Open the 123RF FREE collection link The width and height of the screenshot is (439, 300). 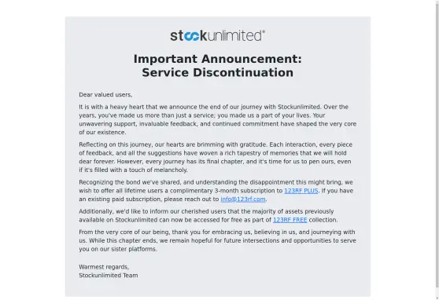290,220
